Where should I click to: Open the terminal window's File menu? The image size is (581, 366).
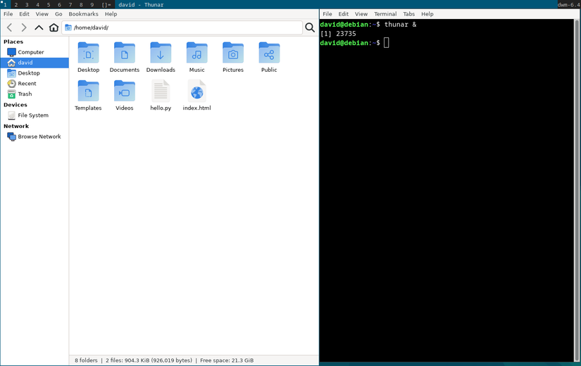327,14
